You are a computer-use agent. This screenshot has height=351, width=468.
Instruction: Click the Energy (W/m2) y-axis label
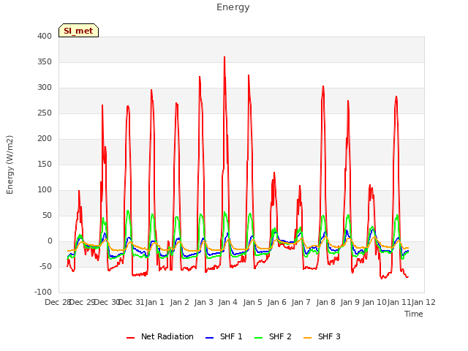10,165
